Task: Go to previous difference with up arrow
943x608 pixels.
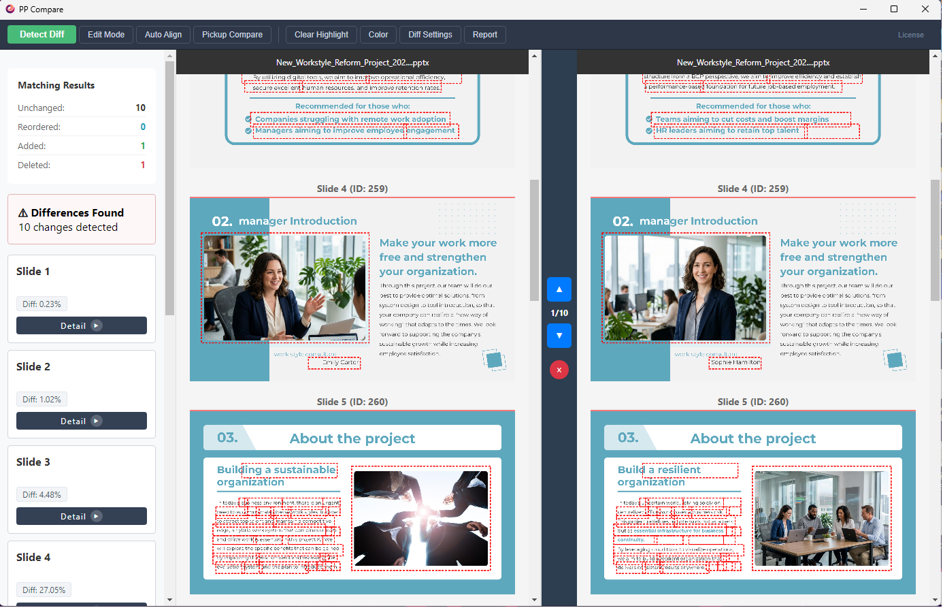Action: point(559,289)
